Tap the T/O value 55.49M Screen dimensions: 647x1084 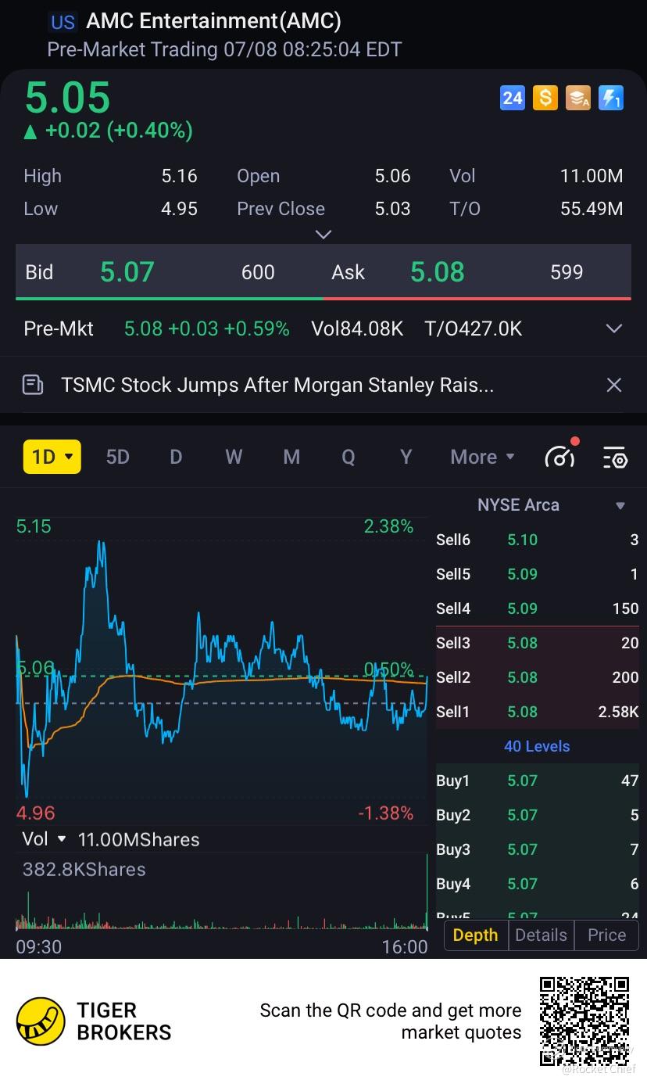tap(592, 209)
